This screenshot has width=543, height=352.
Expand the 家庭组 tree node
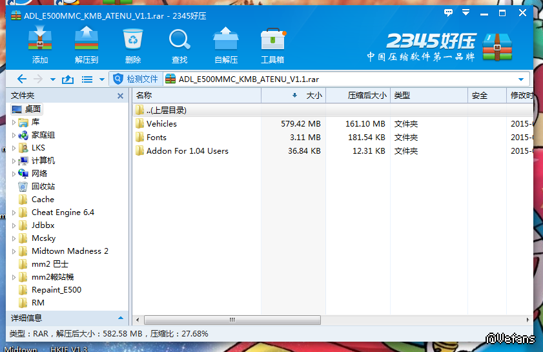point(14,135)
